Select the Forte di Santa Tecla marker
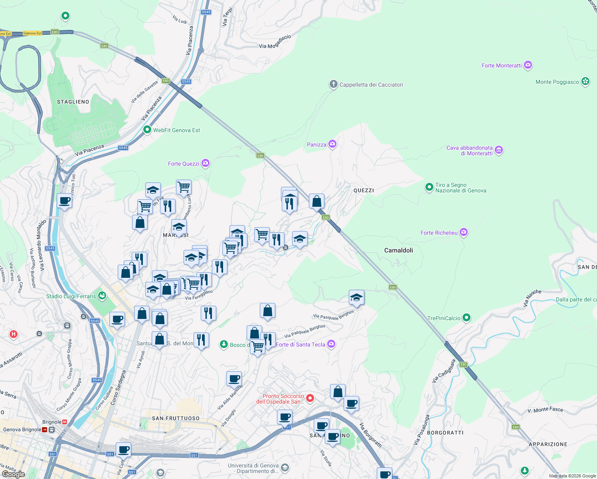 (x=331, y=344)
